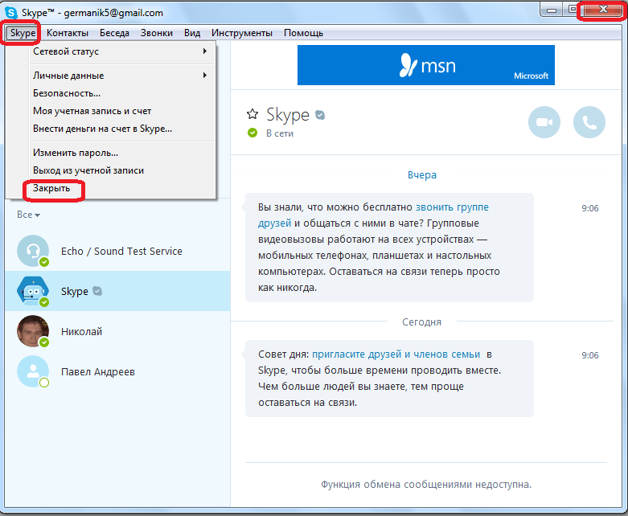Click the В сети status text
Screen dimensions: 628x516
(280, 133)
